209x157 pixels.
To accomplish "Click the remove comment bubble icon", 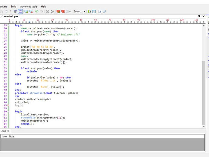I will 31,12.
